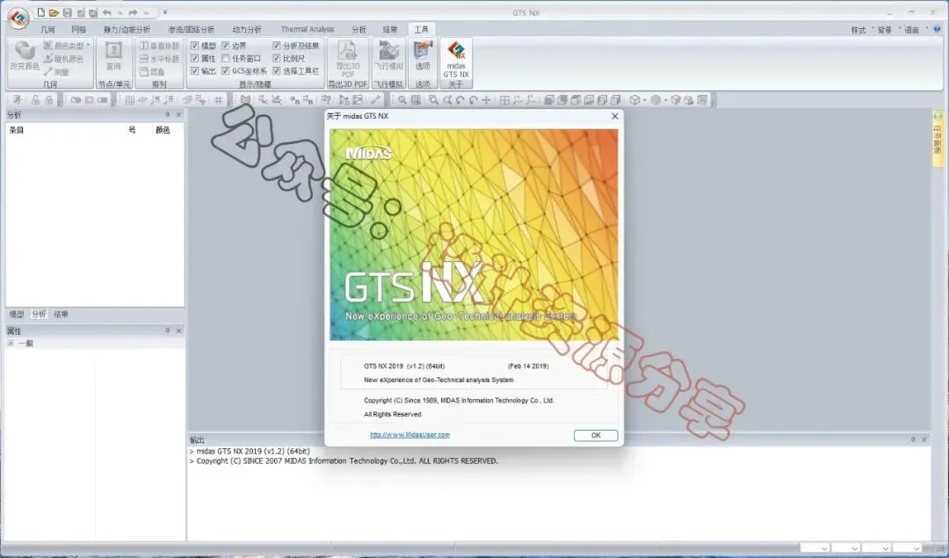This screenshot has width=949, height=558.
Task: Switch to the 模型 tab below the tree panel
Action: point(17,314)
